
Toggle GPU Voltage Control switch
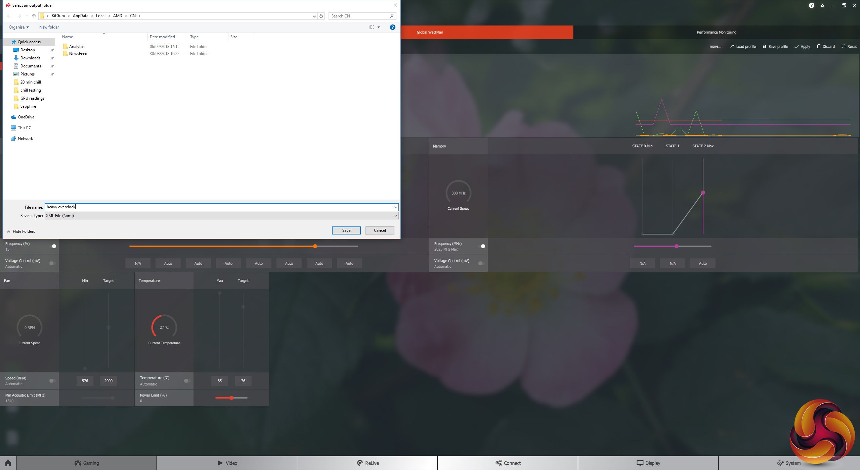point(52,263)
